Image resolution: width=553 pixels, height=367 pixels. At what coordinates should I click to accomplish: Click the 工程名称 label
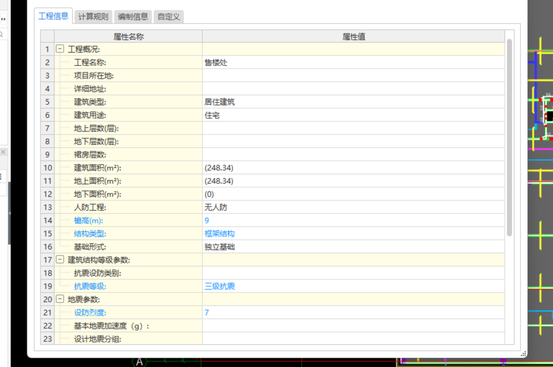pyautogui.click(x=90, y=63)
